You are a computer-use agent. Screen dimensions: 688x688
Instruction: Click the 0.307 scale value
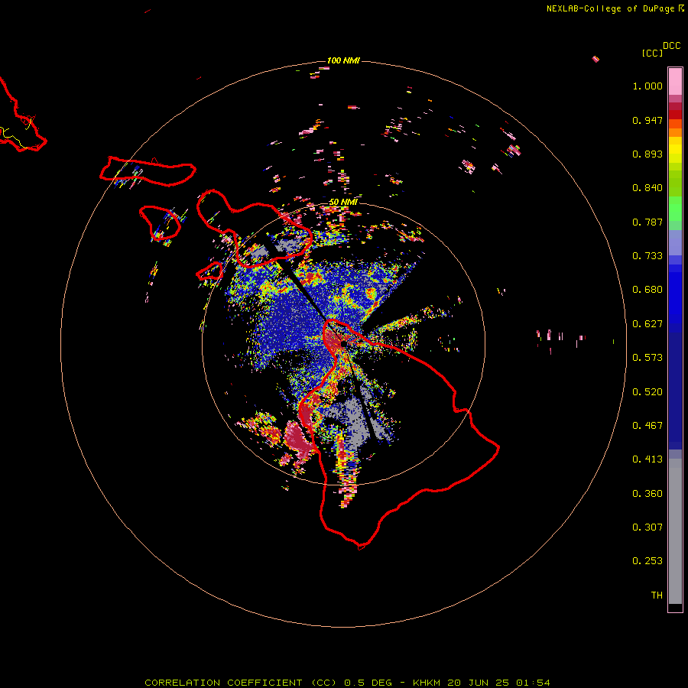point(647,527)
